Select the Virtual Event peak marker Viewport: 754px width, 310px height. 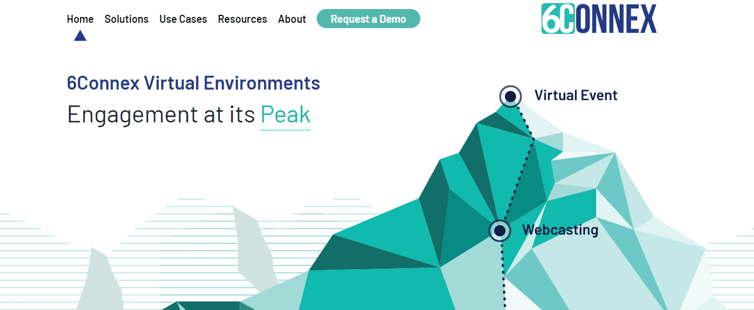pyautogui.click(x=511, y=96)
